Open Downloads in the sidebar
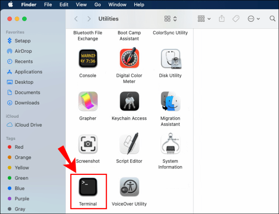Screen dimensions: 279x214 point(23,103)
